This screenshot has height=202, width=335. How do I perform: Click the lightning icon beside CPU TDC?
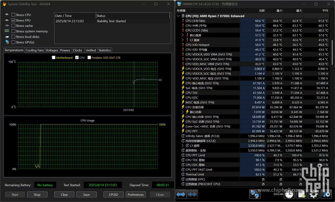pyautogui.click(x=183, y=93)
